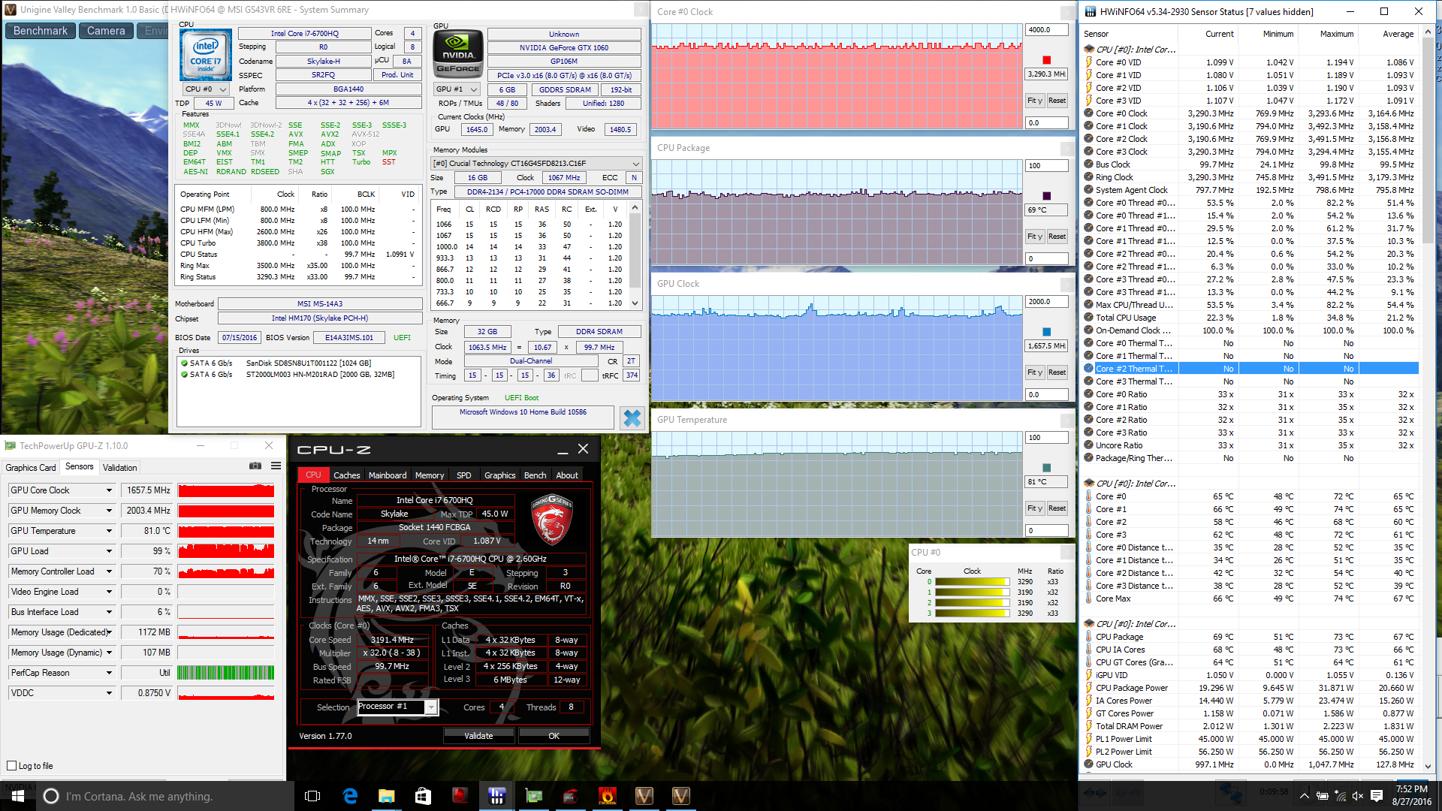Enable the Log to file checkbox
Screen dimensions: 1442x811
point(11,766)
